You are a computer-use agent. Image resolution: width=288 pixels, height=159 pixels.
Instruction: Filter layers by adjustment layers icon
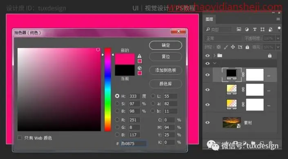pos(247,29)
